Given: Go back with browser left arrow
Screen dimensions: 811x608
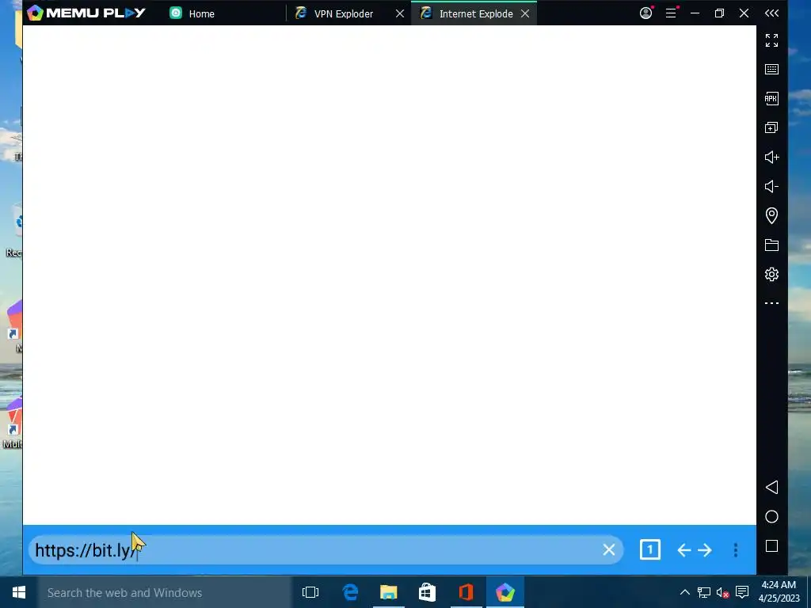Looking at the screenshot, I should [x=683, y=550].
